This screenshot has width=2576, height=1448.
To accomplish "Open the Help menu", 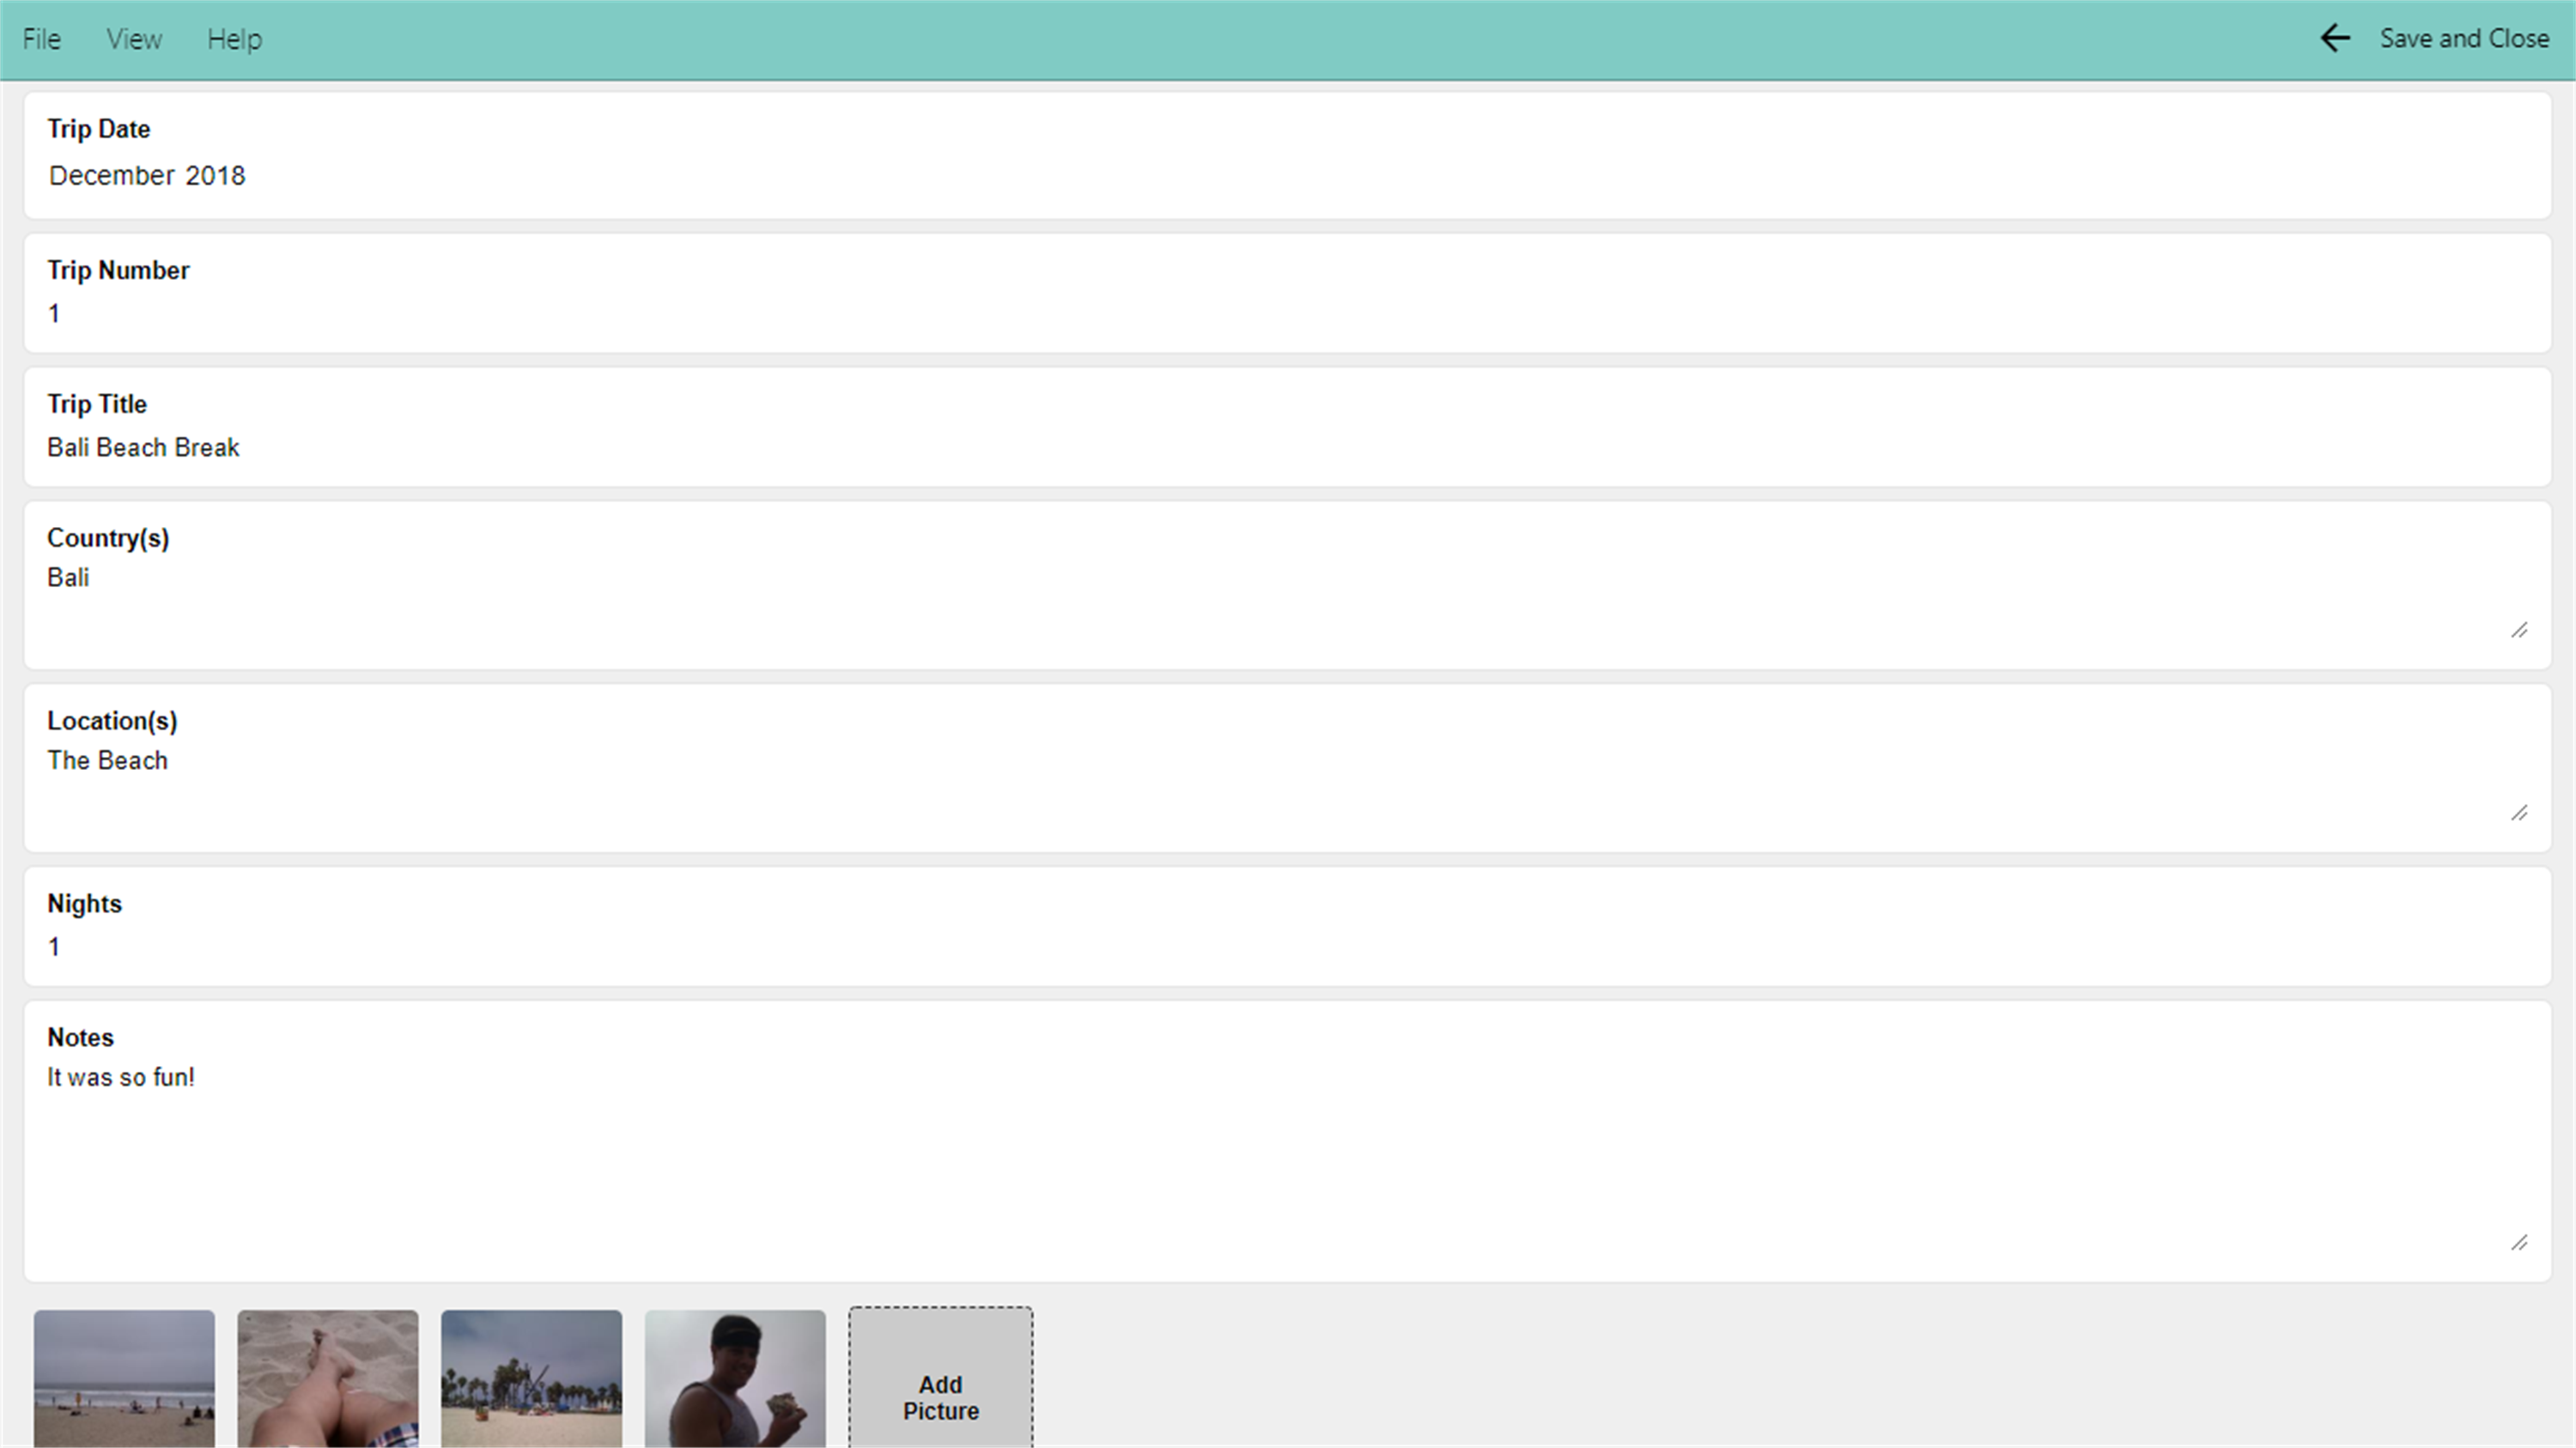I will tap(235, 39).
